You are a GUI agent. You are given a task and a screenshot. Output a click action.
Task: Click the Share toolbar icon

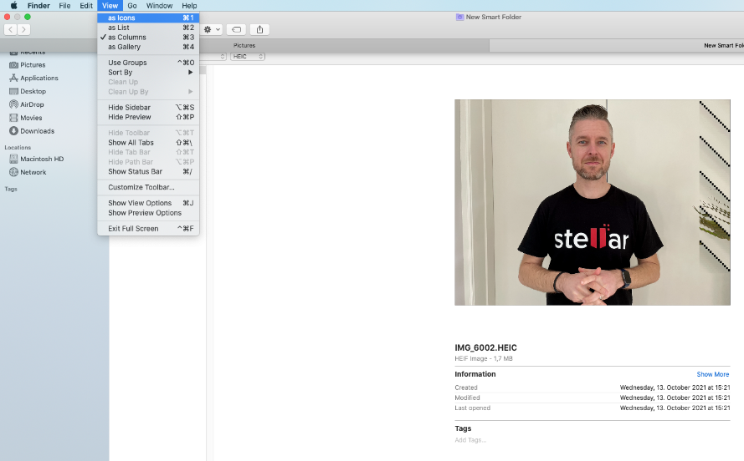tap(259, 29)
